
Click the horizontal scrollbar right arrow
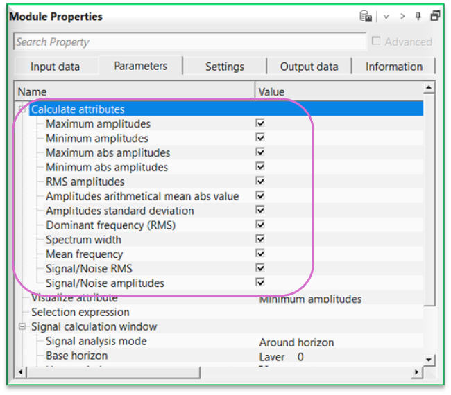(416, 371)
